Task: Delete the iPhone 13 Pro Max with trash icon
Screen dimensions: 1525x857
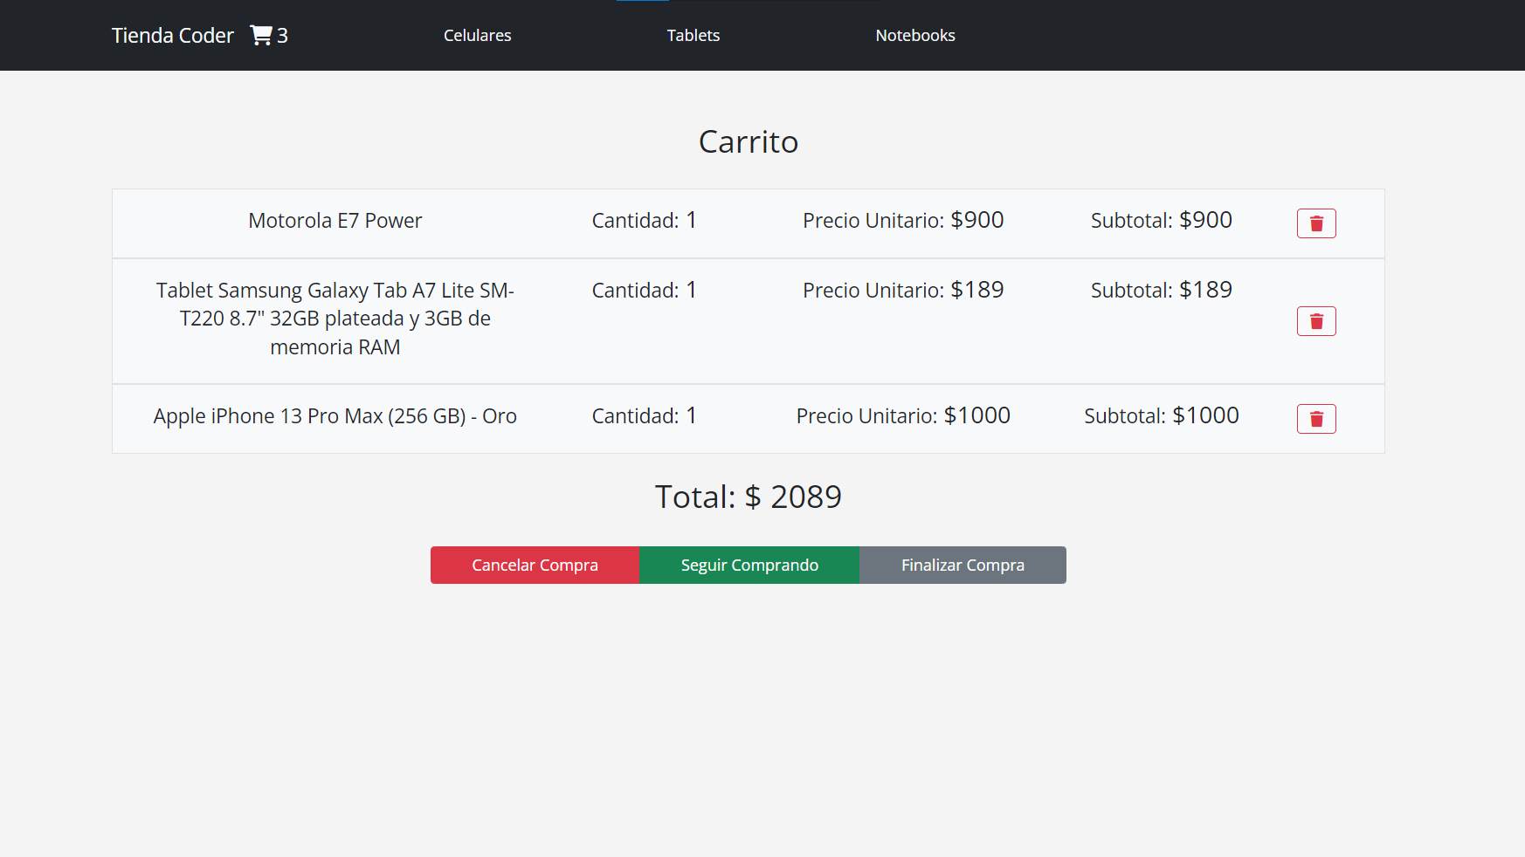Action: tap(1316, 419)
